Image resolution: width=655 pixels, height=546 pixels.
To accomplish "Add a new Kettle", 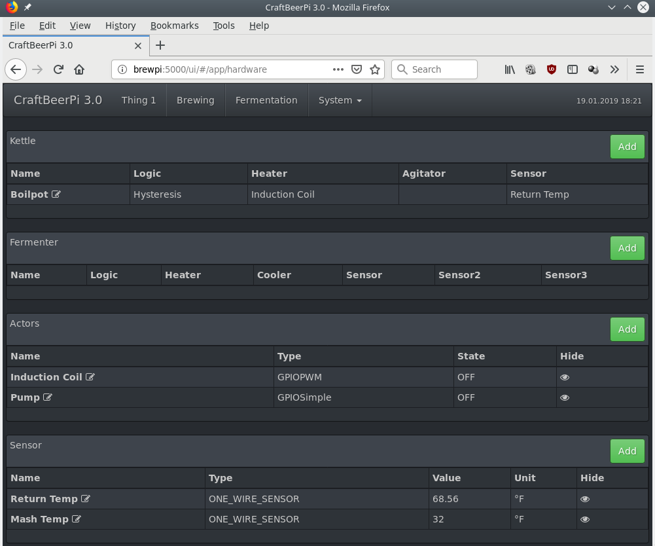I will pyautogui.click(x=627, y=147).
